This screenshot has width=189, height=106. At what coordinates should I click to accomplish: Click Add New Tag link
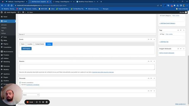click(164, 42)
